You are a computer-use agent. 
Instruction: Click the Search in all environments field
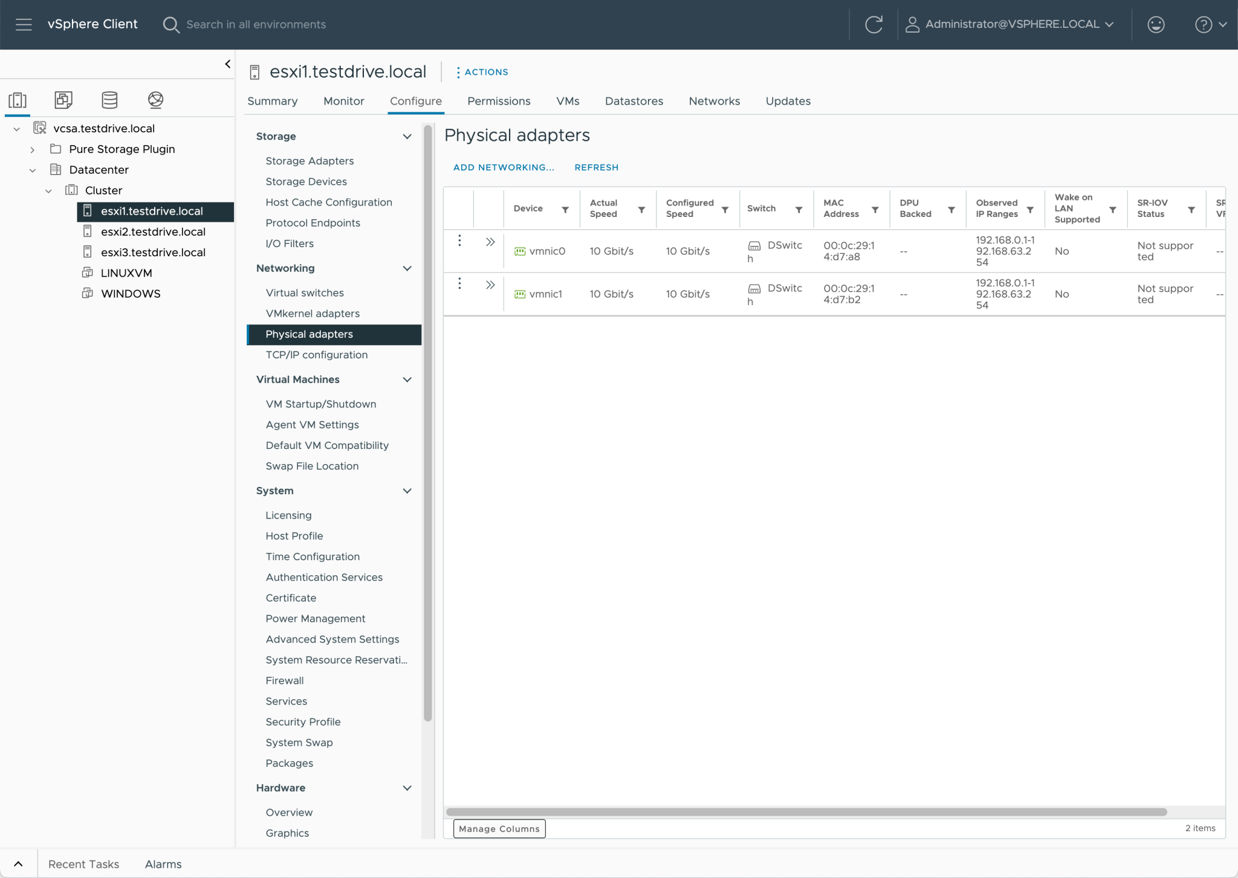(256, 24)
